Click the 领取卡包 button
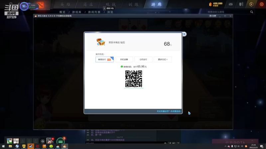This screenshot has width=266, height=149. [x=110, y=8]
